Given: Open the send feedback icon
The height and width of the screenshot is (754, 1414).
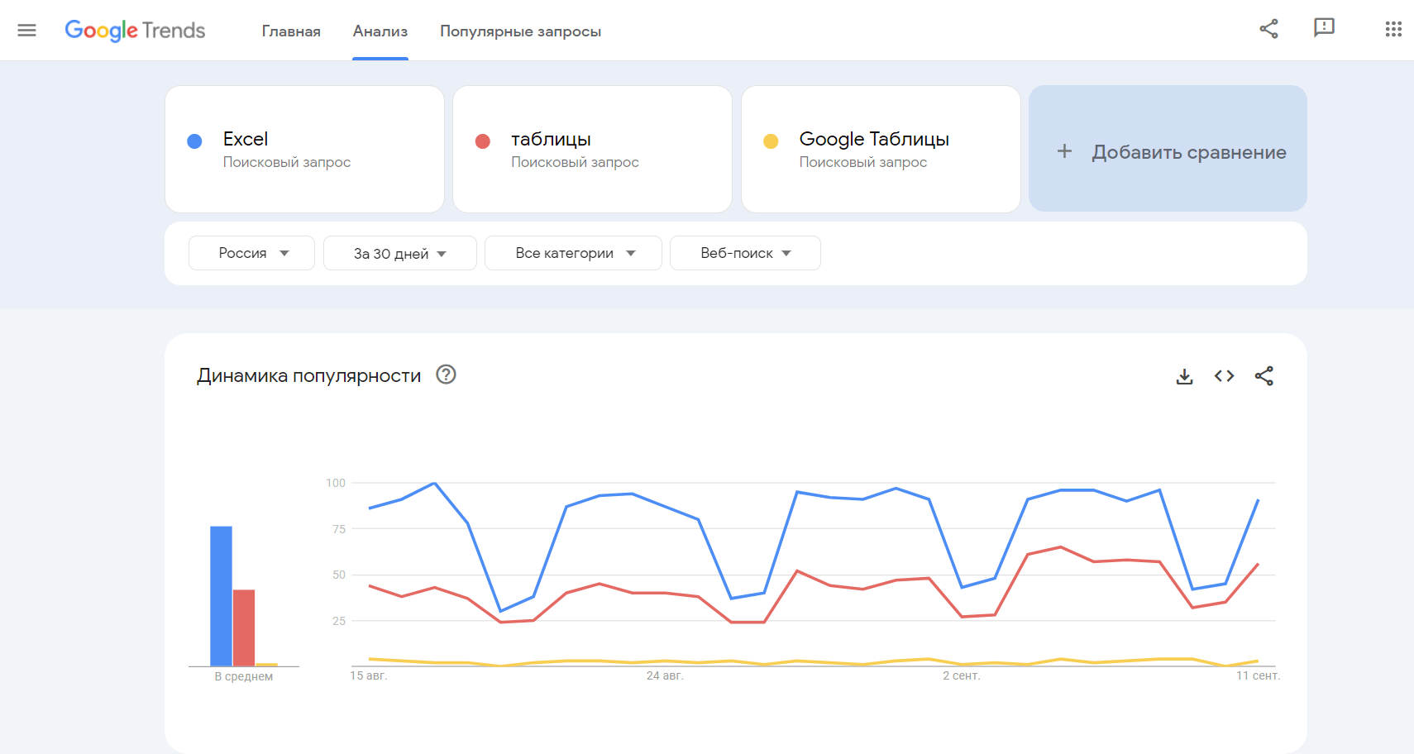Looking at the screenshot, I should click(1324, 28).
